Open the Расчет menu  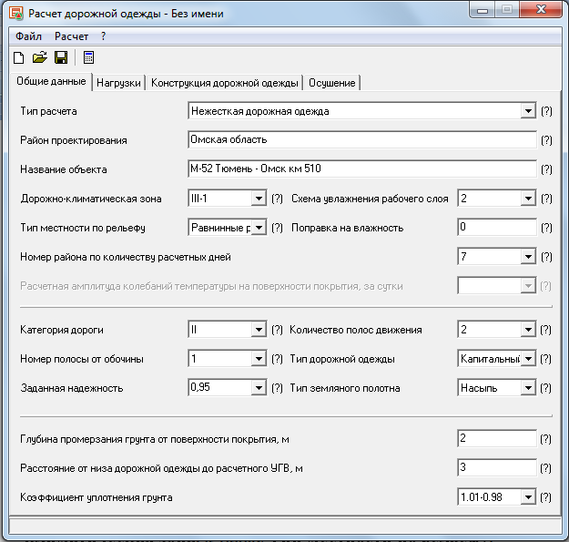(x=72, y=36)
